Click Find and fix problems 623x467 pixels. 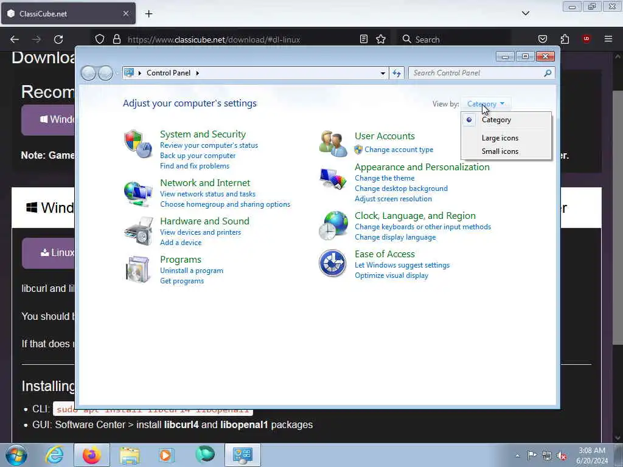click(x=195, y=166)
